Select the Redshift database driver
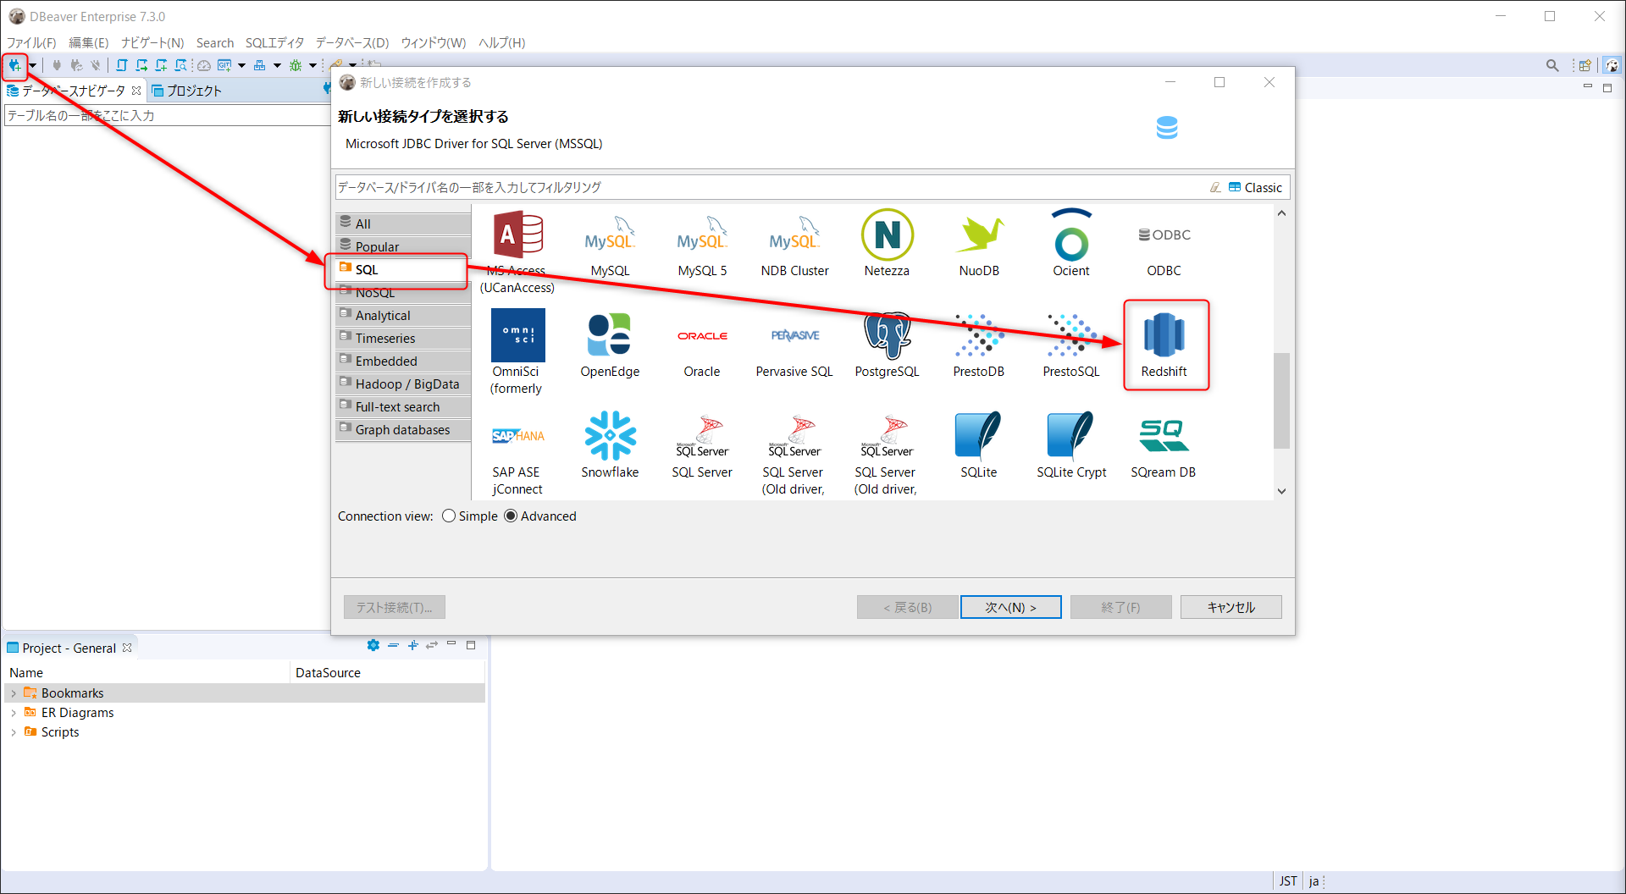Viewport: 1626px width, 894px height. point(1164,345)
